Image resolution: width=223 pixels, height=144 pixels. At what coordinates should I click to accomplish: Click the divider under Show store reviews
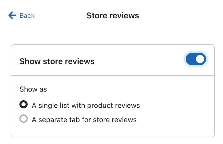click(113, 76)
